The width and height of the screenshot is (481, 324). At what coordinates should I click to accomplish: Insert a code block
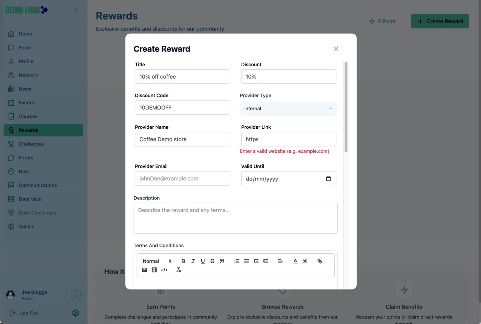pos(164,270)
